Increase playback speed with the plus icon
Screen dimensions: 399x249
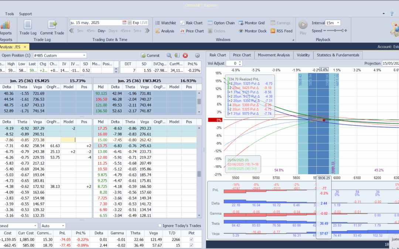pos(345,31)
